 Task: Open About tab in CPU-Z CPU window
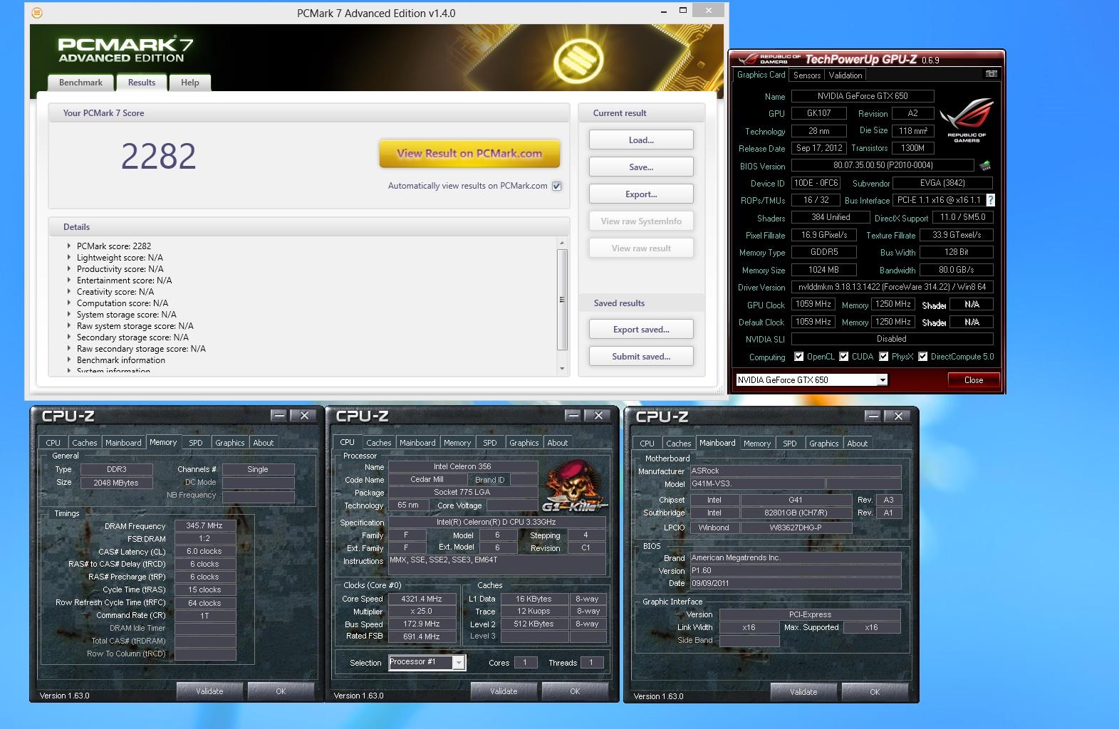click(558, 443)
